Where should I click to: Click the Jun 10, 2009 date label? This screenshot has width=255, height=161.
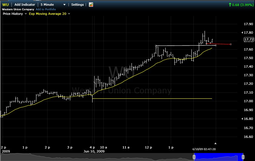(94, 151)
